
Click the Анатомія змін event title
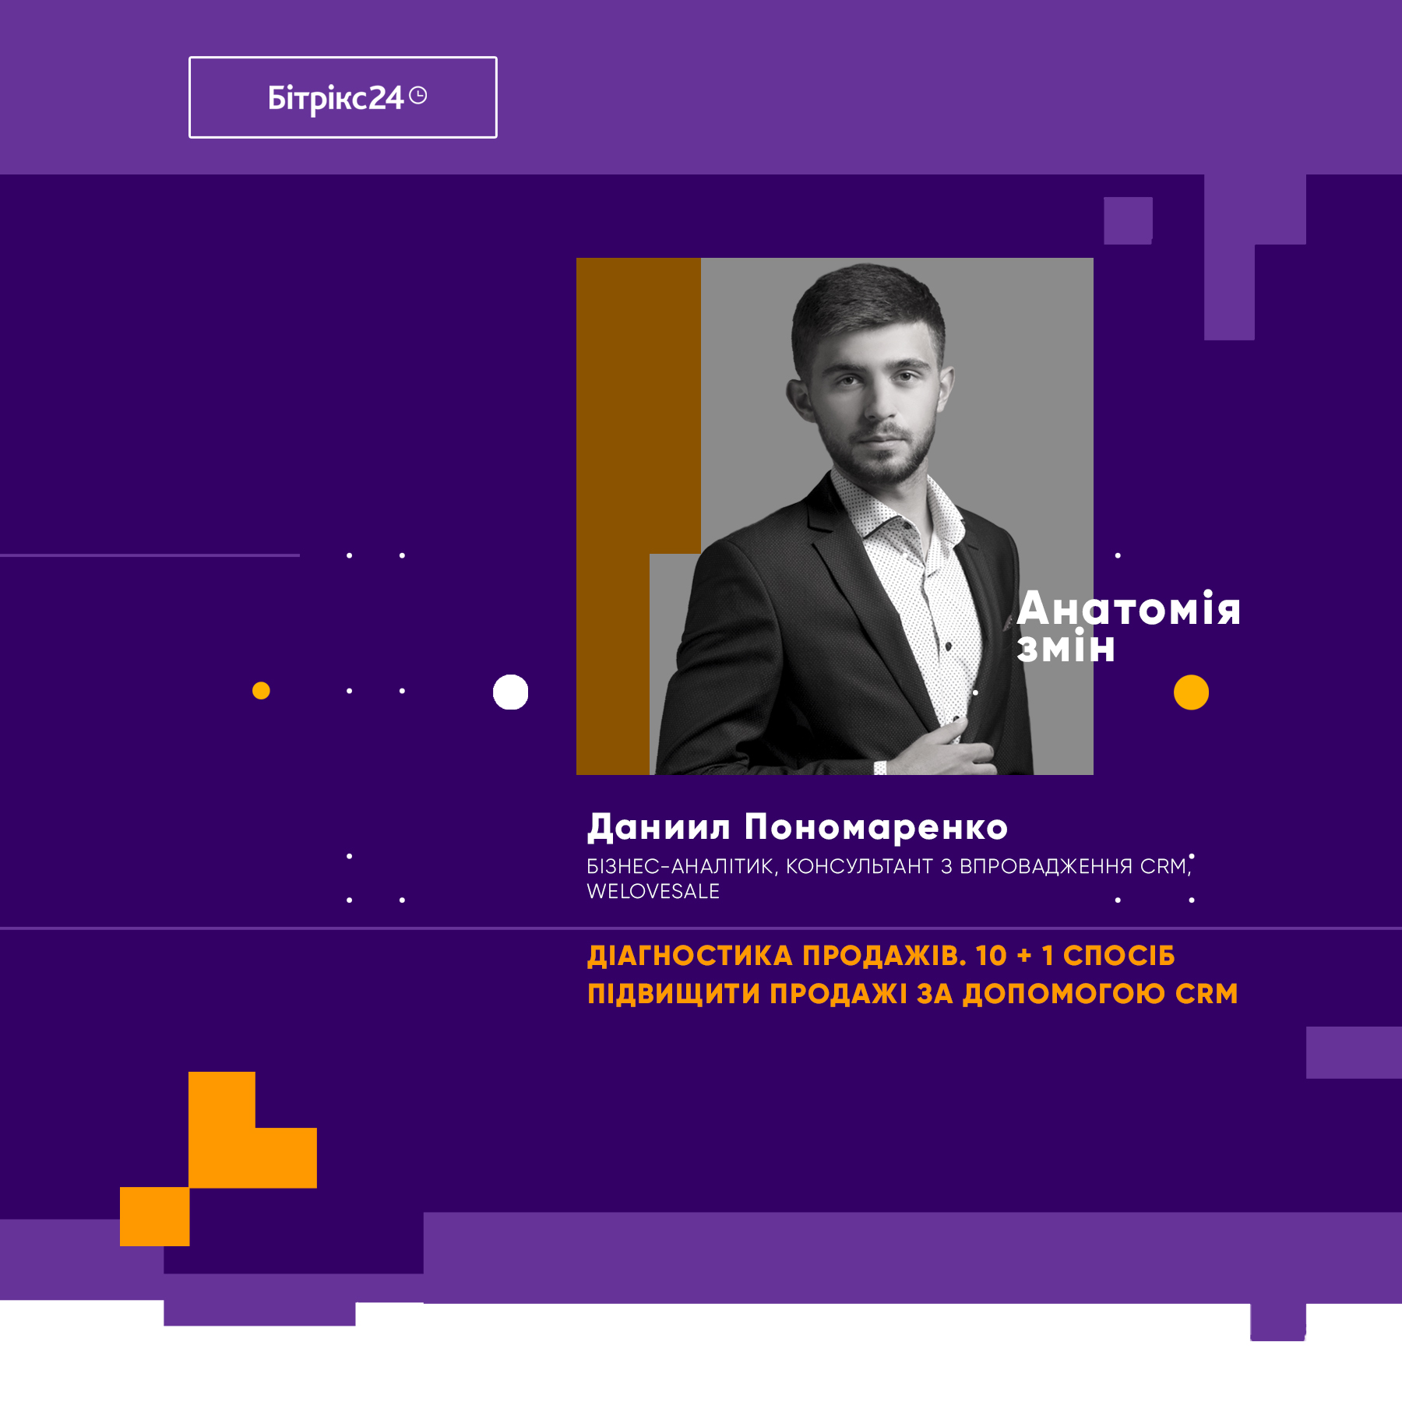[x=1128, y=628]
